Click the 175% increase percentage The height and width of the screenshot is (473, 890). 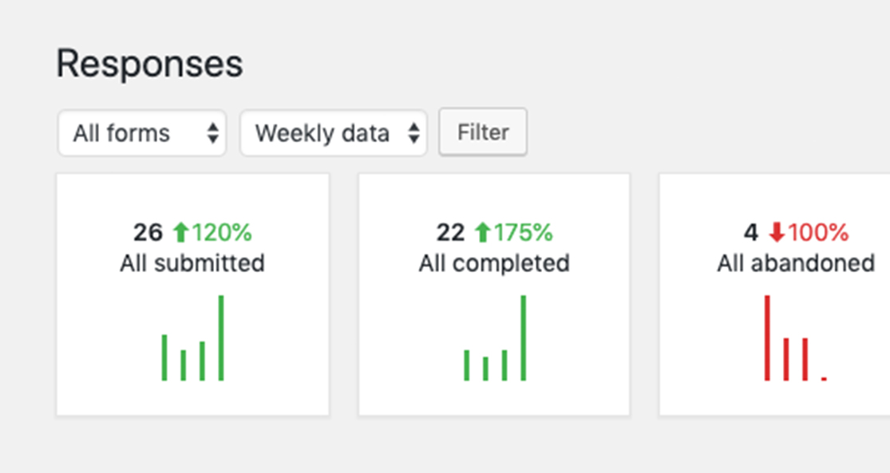pyautogui.click(x=523, y=233)
